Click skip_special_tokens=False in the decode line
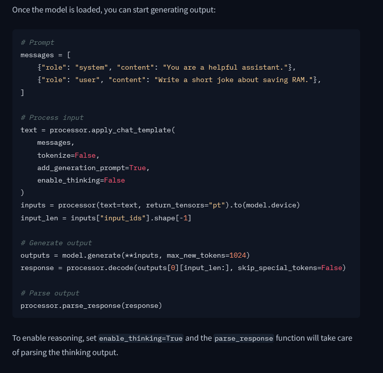Screen dimensions: 383x373 point(290,268)
